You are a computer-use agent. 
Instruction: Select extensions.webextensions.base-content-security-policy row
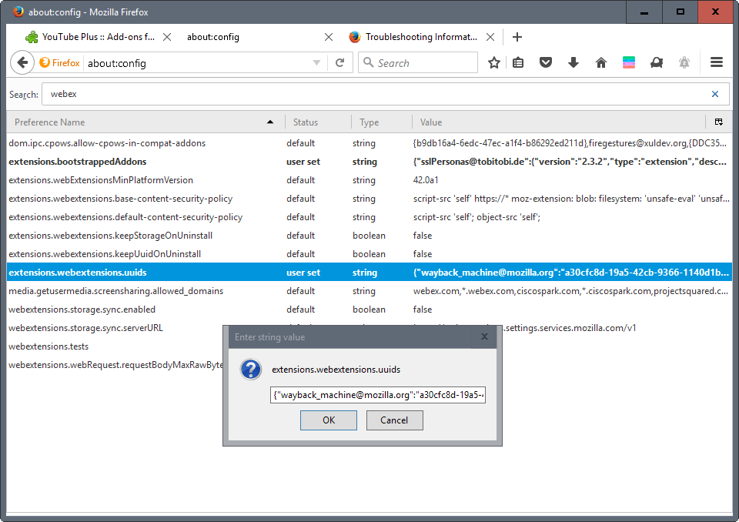pyautogui.click(x=369, y=199)
